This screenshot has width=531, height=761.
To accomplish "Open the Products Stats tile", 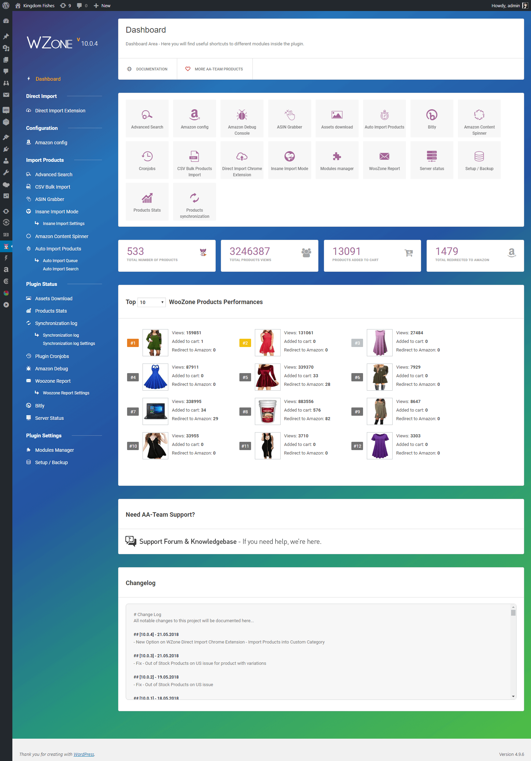I will pyautogui.click(x=147, y=202).
